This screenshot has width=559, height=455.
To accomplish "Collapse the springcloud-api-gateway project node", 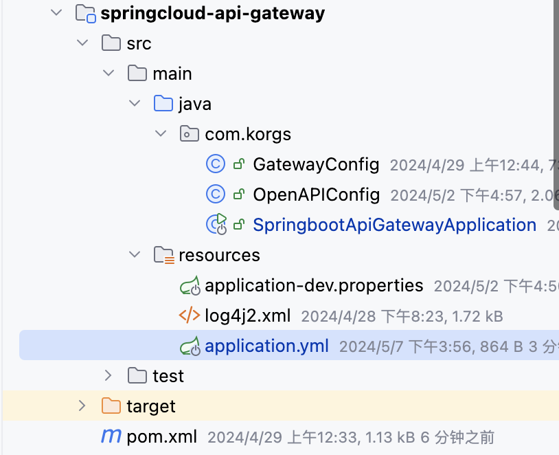I will tap(56, 12).
